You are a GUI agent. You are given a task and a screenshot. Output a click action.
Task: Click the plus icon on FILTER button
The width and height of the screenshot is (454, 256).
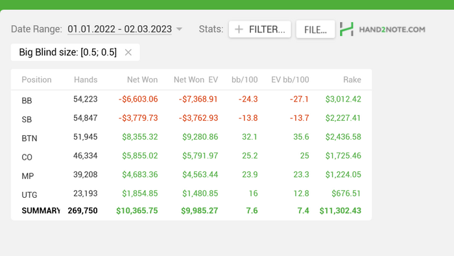tap(239, 29)
